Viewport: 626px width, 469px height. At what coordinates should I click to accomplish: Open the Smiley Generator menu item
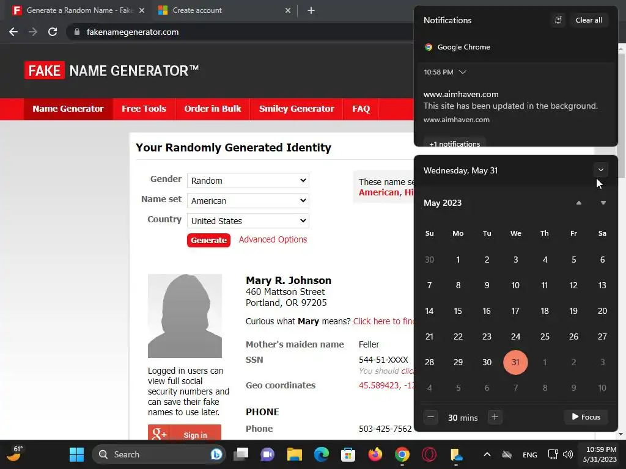[x=296, y=109]
